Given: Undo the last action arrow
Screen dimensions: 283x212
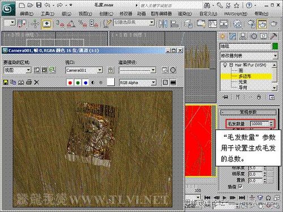Looking at the screenshot, I should [x=48, y=5].
